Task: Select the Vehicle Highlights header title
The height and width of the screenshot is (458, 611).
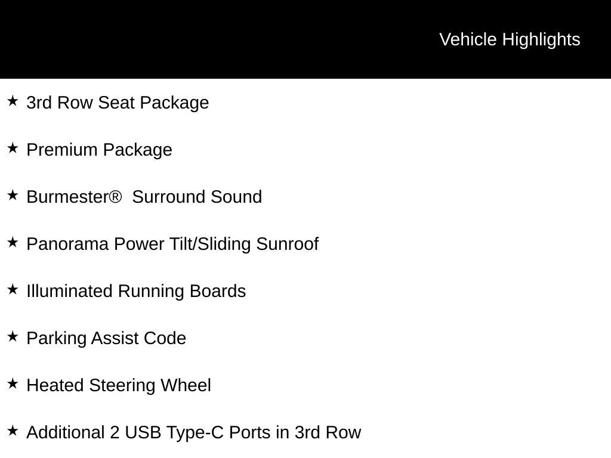Action: [510, 40]
